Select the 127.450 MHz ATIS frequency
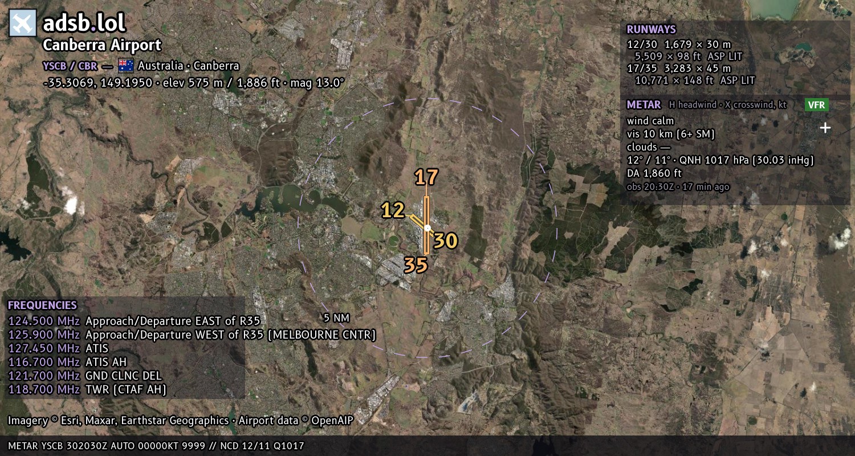 point(58,348)
